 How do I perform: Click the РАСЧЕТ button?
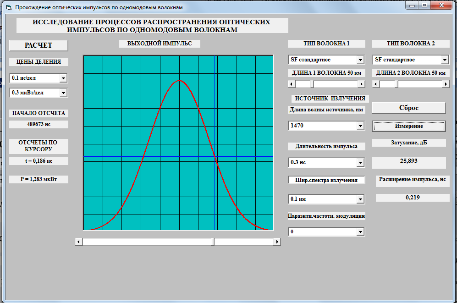[39, 45]
